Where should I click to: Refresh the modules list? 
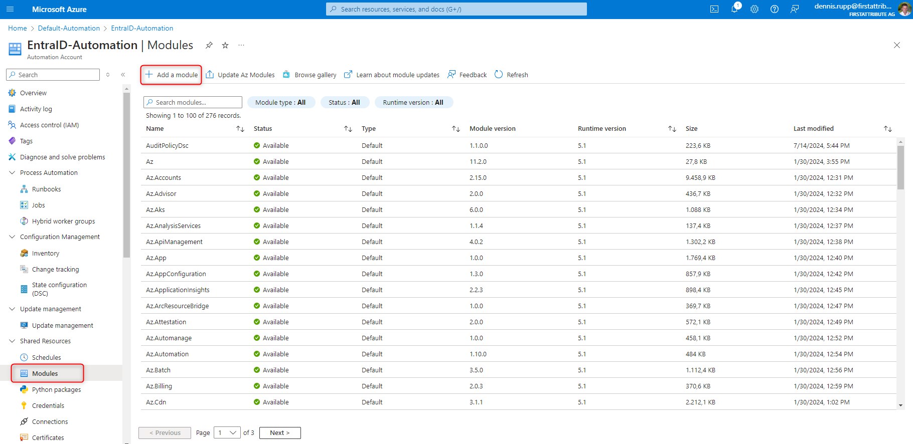click(x=511, y=75)
